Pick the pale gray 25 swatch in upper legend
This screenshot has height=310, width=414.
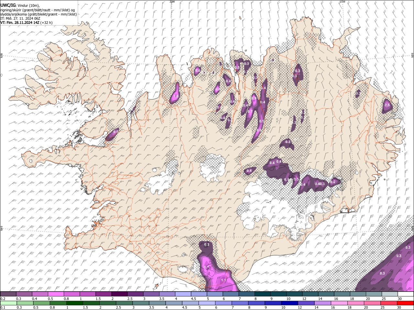coord(390,294)
